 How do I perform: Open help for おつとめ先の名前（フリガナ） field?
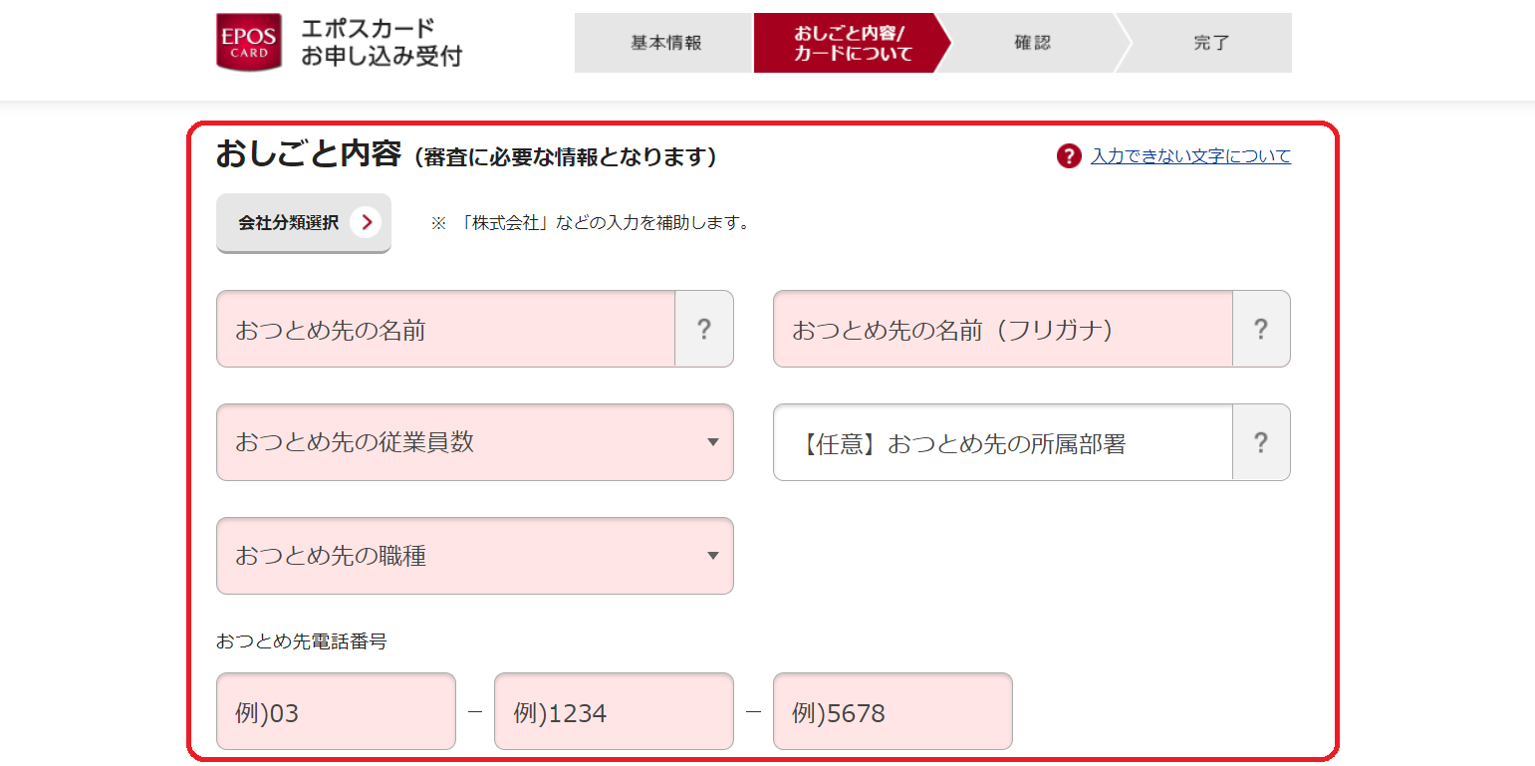tap(1261, 329)
